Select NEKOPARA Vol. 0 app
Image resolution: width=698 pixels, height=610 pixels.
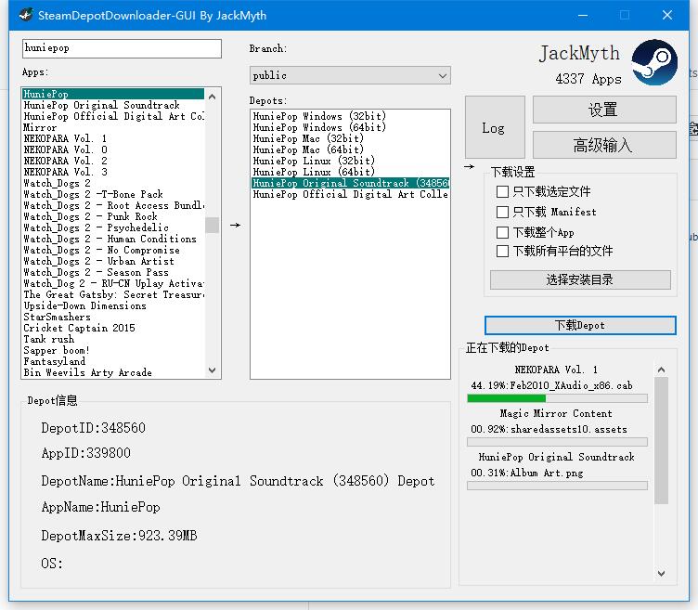point(113,149)
